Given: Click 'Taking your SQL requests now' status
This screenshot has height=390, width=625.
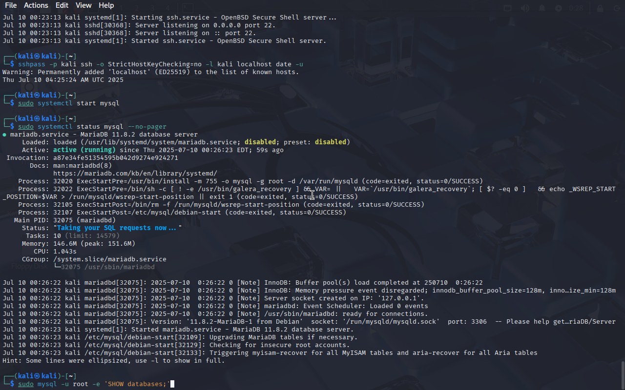Looking at the screenshot, I should (x=118, y=228).
